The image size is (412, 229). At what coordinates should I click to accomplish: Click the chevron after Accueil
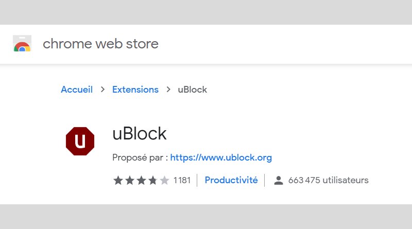[102, 90]
